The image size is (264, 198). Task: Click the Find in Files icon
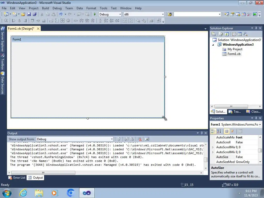[170, 14]
